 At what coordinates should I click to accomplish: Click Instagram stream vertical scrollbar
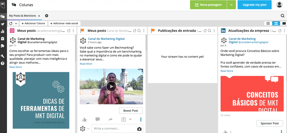pos(76,48)
